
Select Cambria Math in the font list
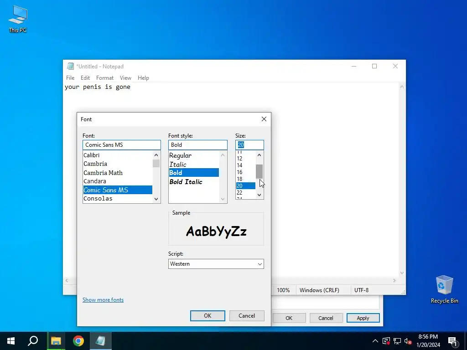coord(118,173)
